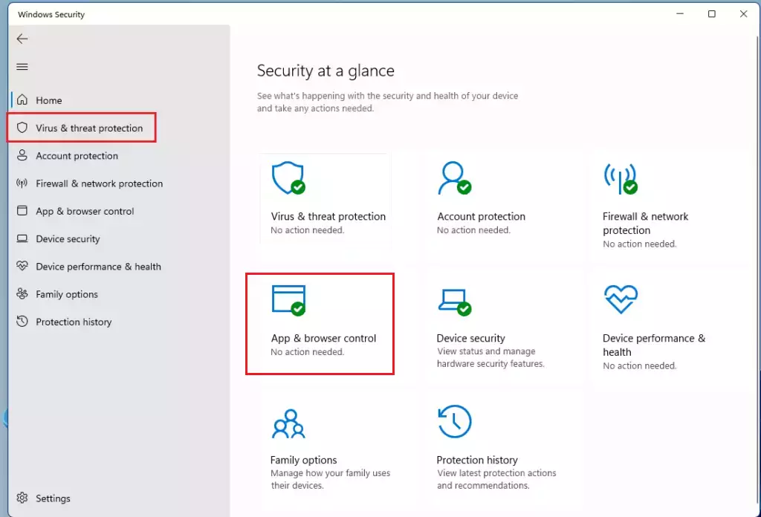
Task: Click the shield icon beside Virus & threat protection in sidebar
Action: (22, 128)
